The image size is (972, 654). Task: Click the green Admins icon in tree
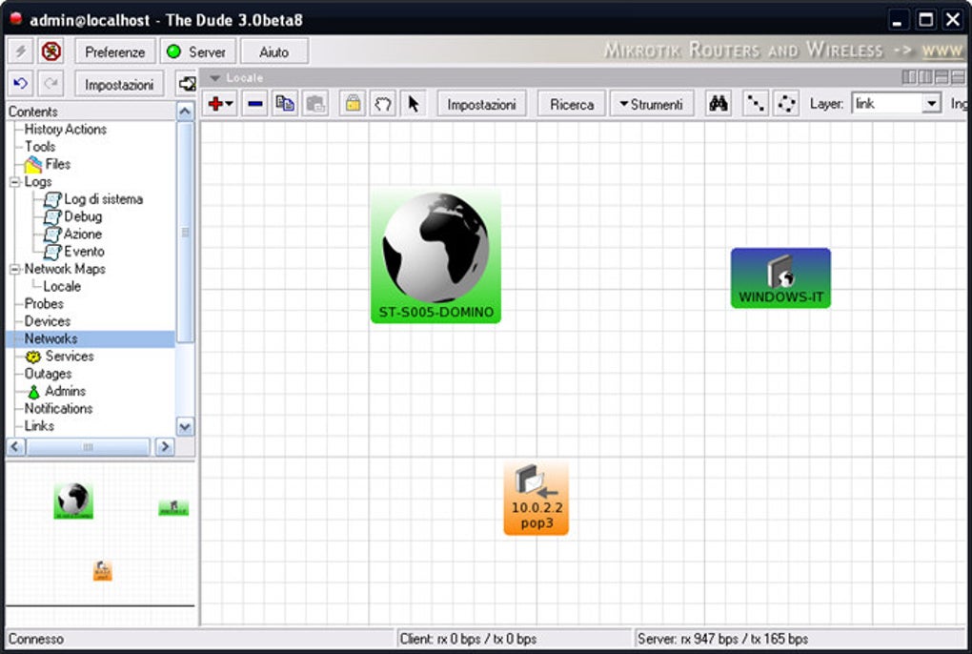tap(33, 392)
